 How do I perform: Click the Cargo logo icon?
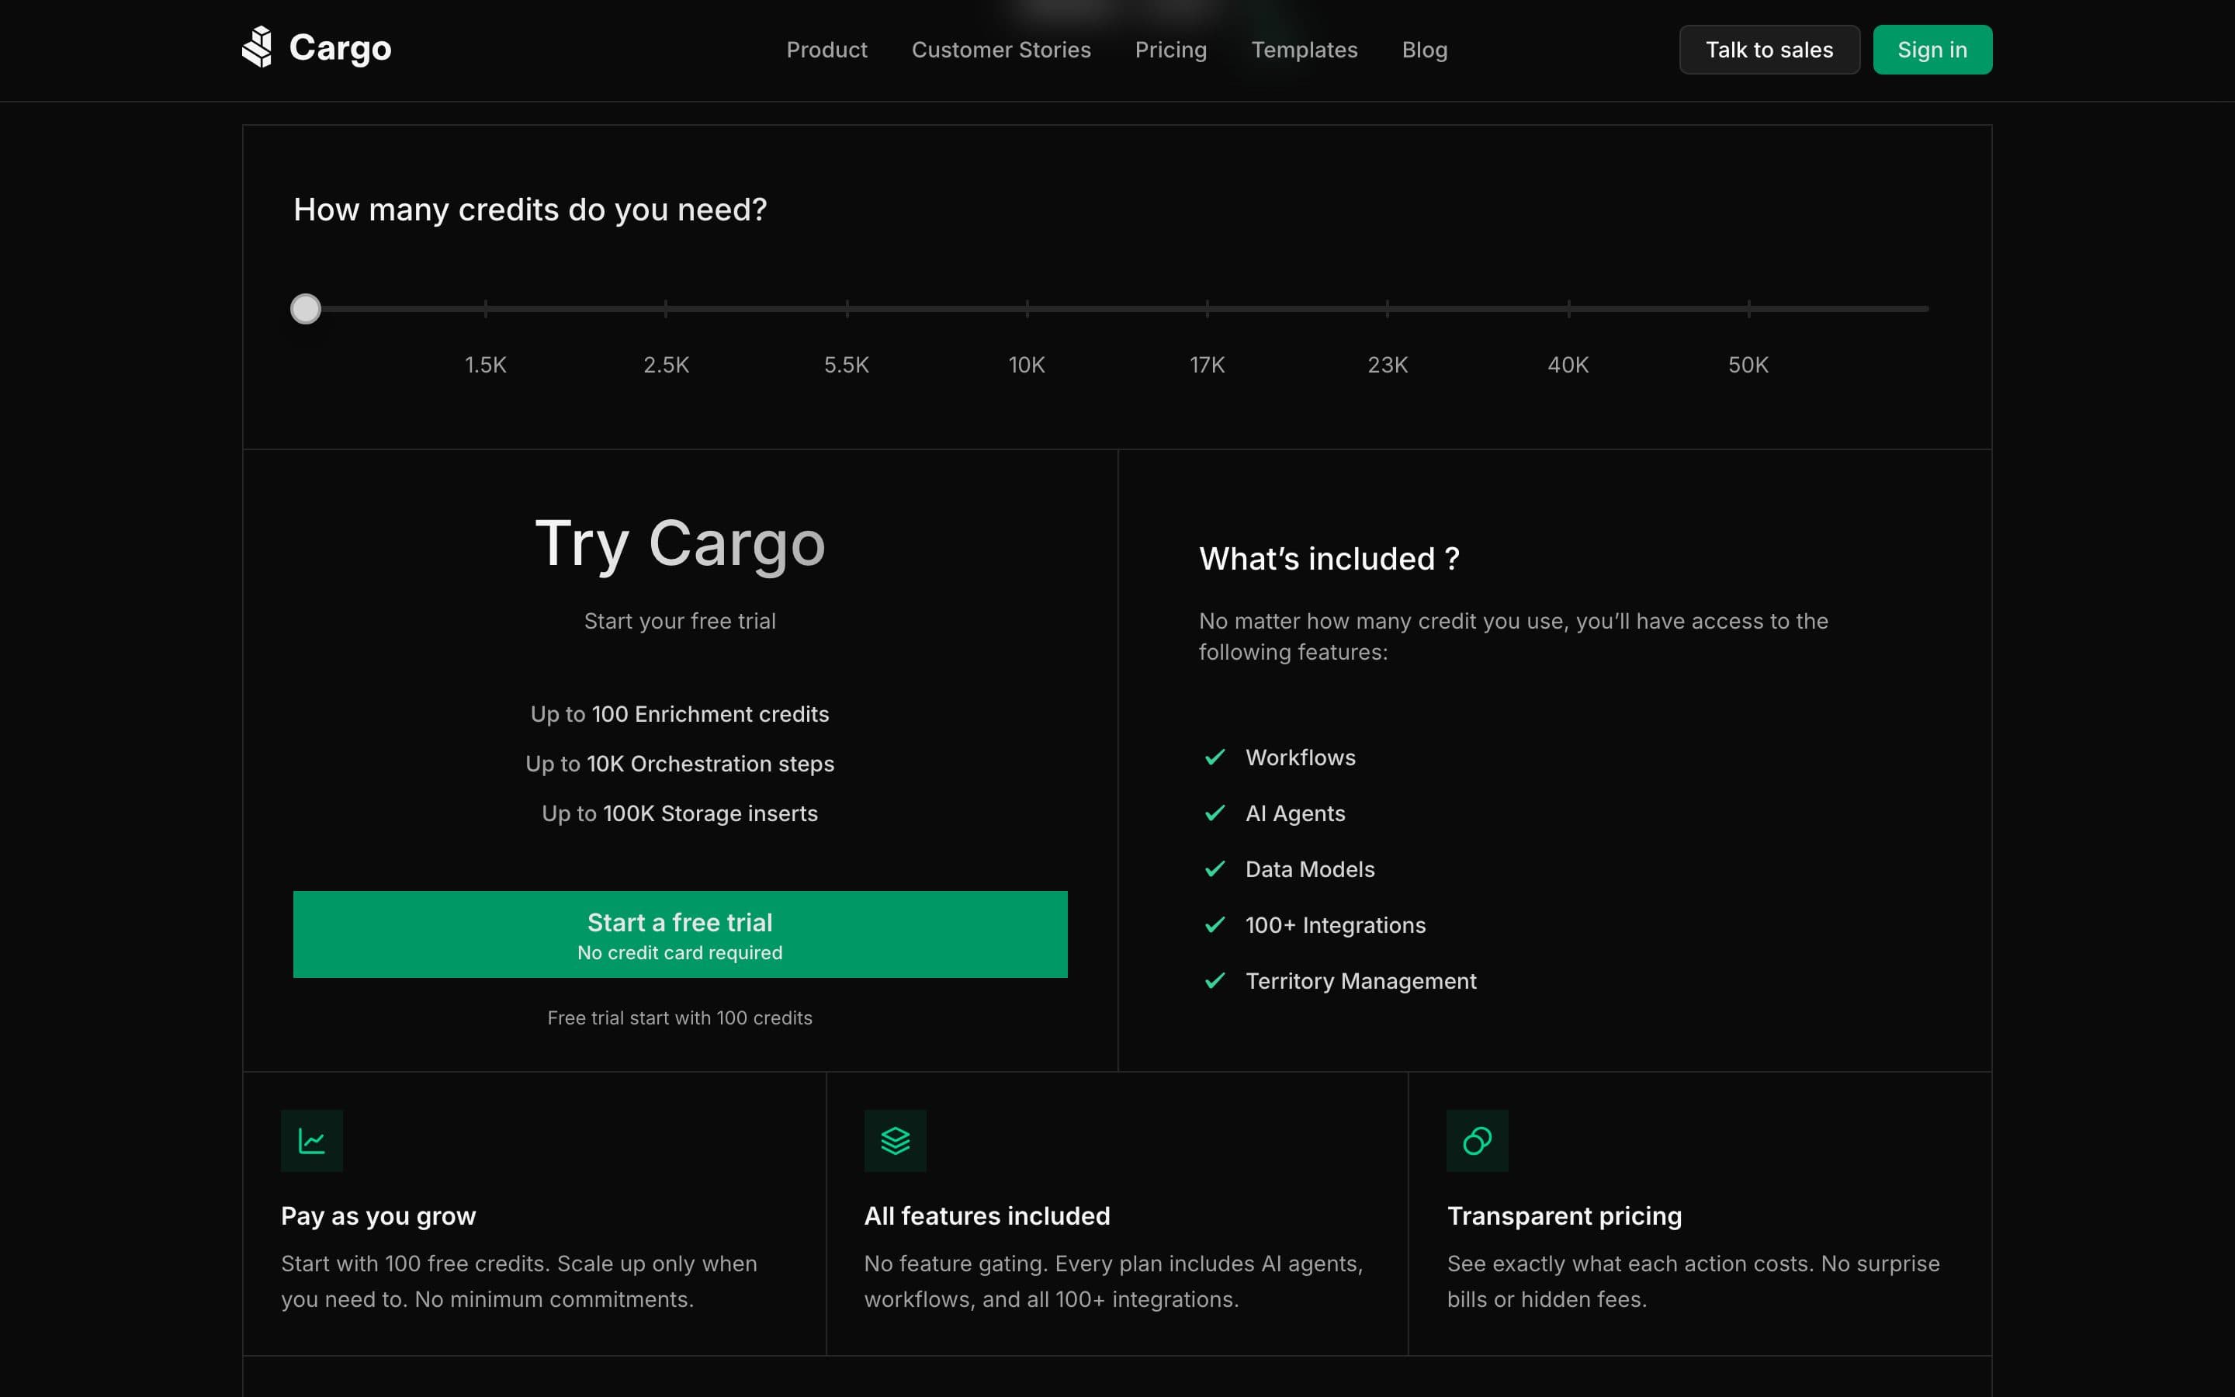pyautogui.click(x=257, y=47)
